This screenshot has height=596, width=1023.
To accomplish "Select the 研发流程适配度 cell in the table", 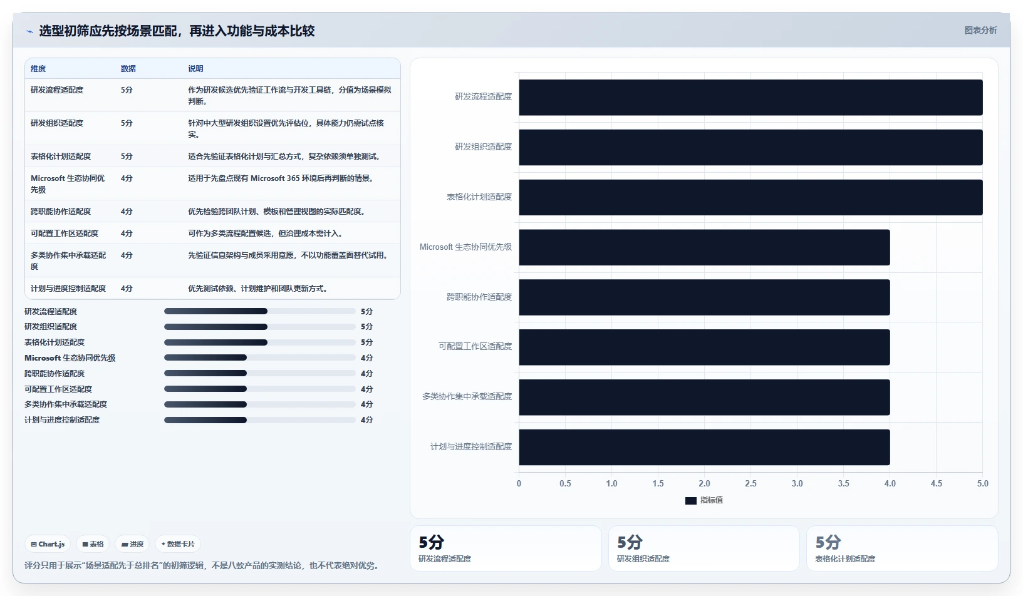I will point(57,90).
